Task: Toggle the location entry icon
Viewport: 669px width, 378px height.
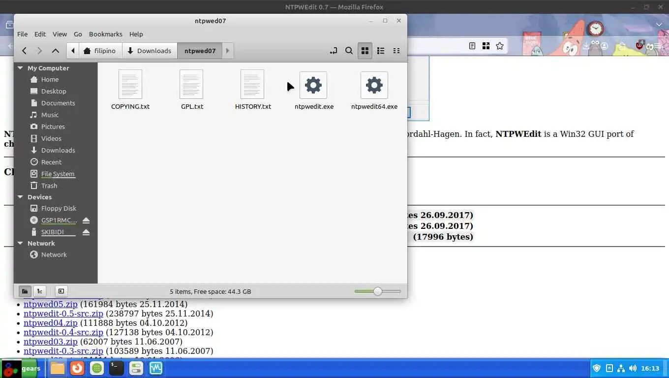Action: [333, 51]
